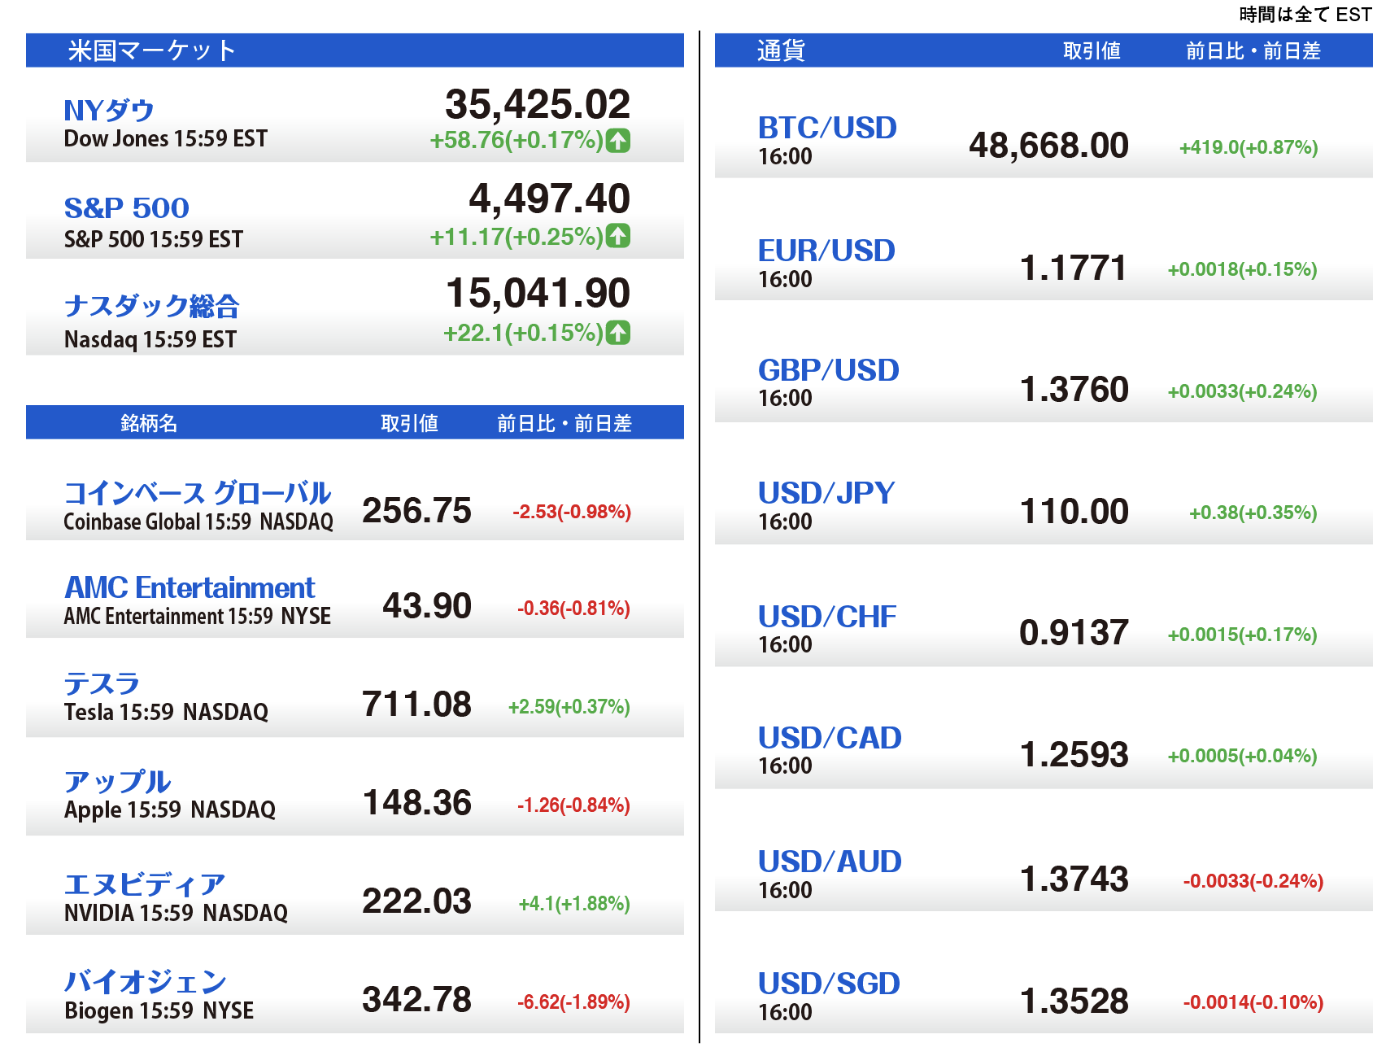
Task: Open the BTC/USD currency pair
Action: [827, 128]
